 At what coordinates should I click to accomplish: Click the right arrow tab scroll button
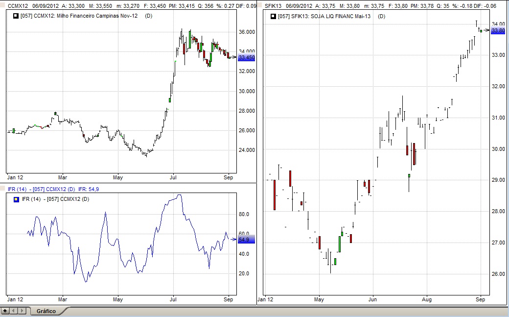(22, 311)
